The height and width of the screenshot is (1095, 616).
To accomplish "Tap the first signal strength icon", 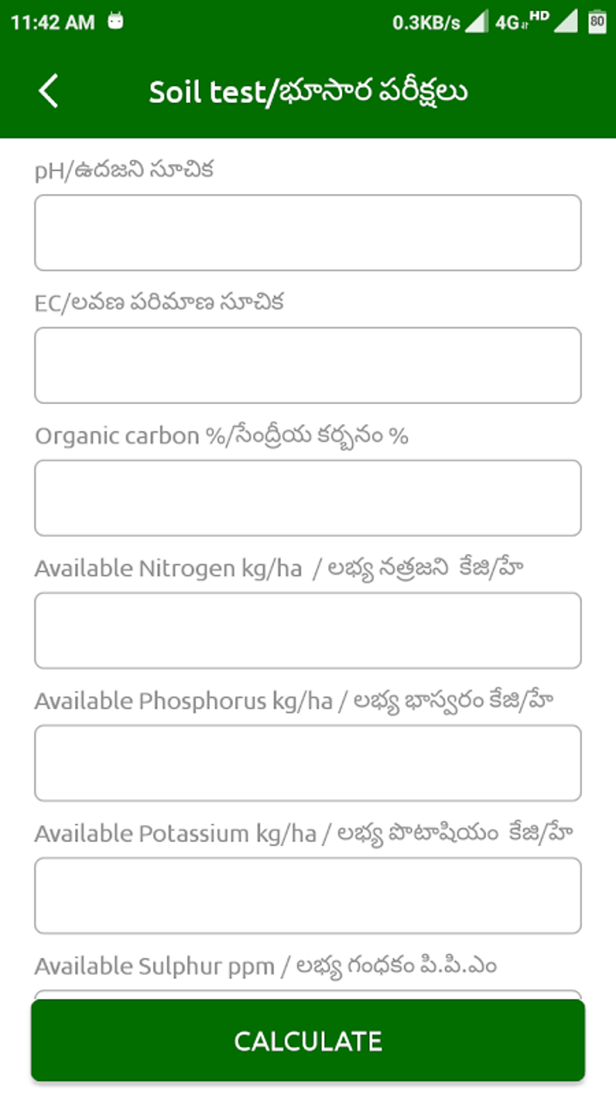I will 476,22.
